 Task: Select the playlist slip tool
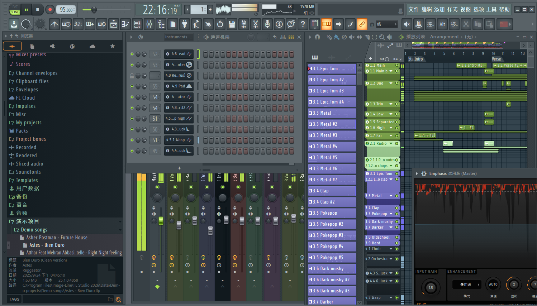(359, 37)
